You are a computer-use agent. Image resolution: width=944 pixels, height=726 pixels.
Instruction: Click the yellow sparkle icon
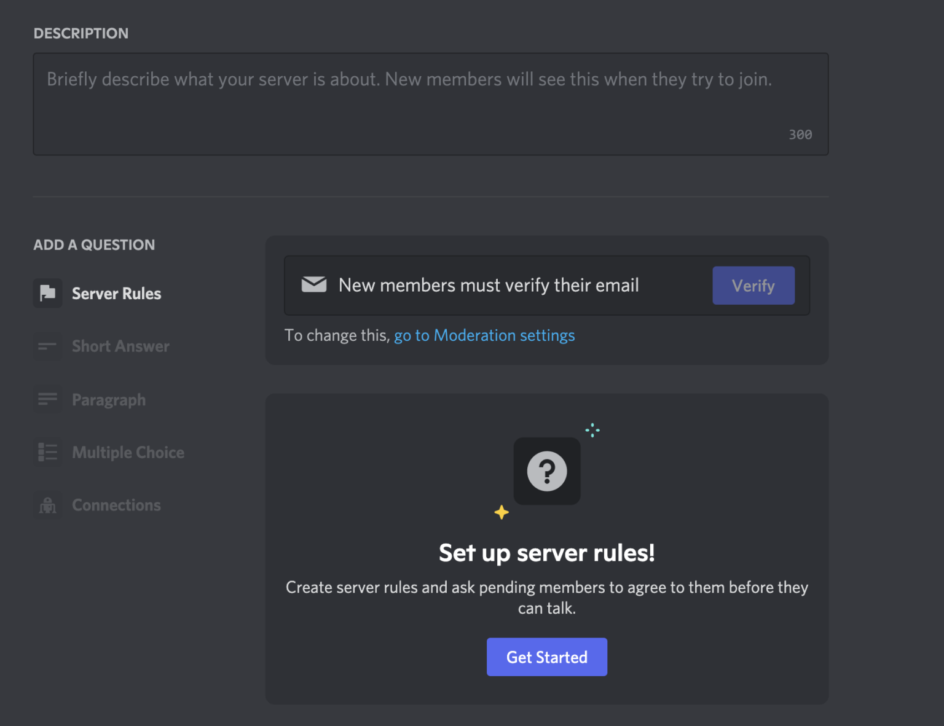tap(501, 512)
